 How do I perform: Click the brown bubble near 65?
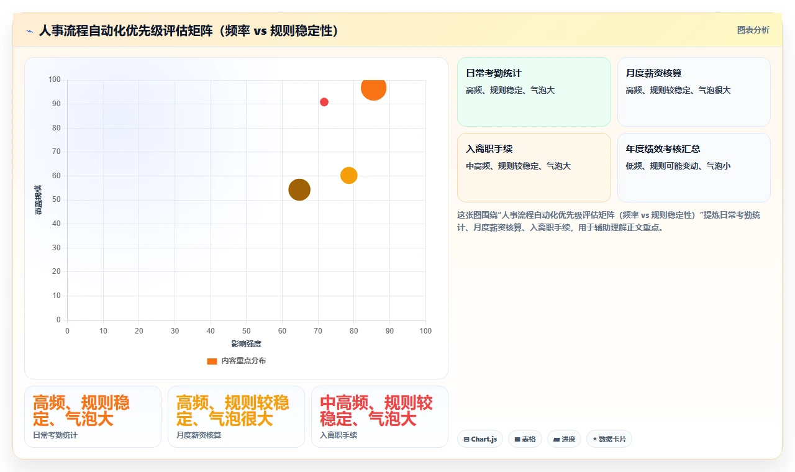tap(299, 189)
